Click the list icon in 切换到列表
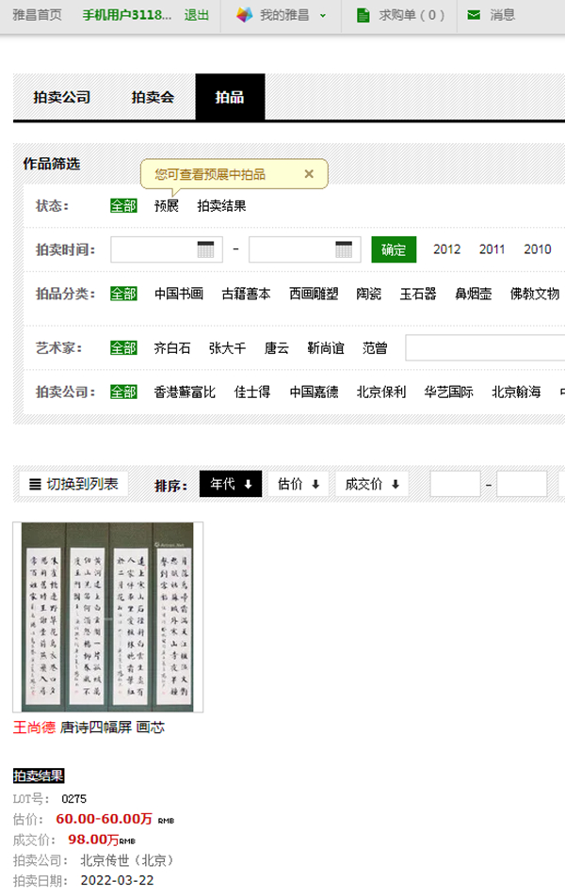 click(35, 485)
